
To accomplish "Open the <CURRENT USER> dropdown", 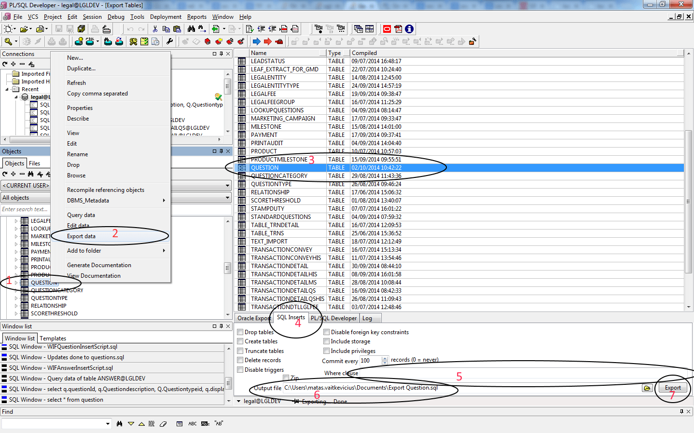I will [227, 185].
